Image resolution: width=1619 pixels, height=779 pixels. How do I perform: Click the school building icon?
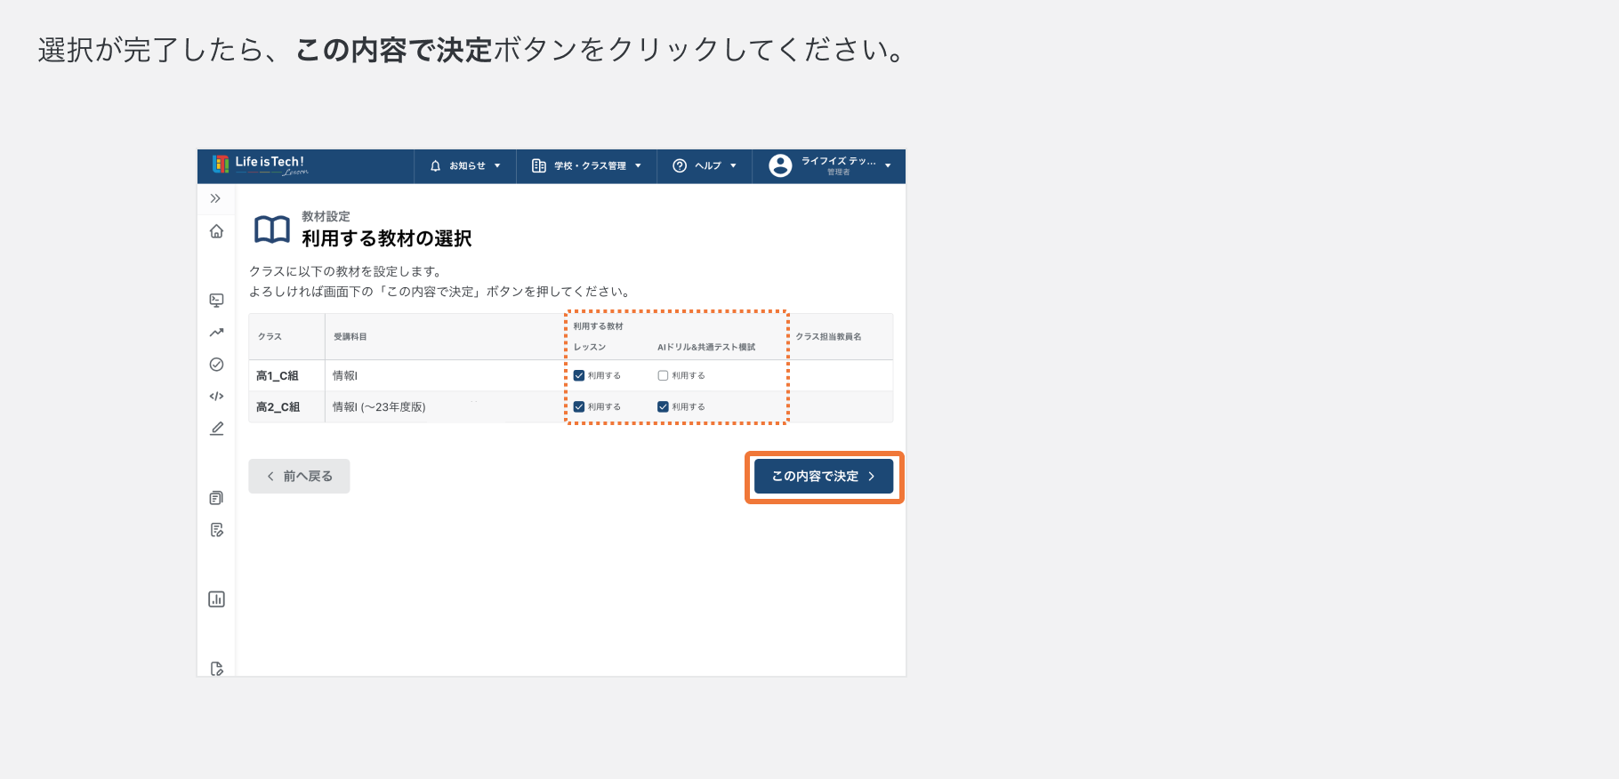tap(539, 166)
